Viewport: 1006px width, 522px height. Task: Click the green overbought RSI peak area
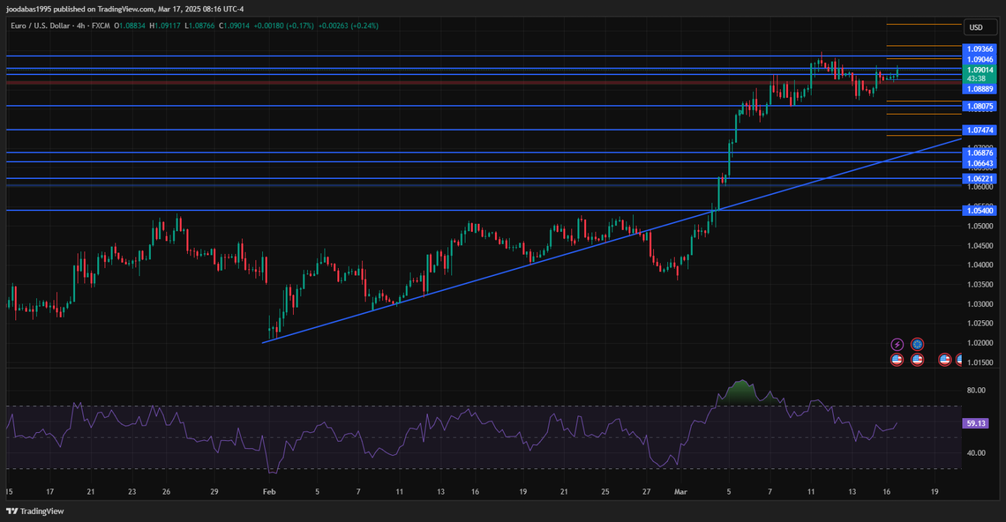(x=740, y=392)
